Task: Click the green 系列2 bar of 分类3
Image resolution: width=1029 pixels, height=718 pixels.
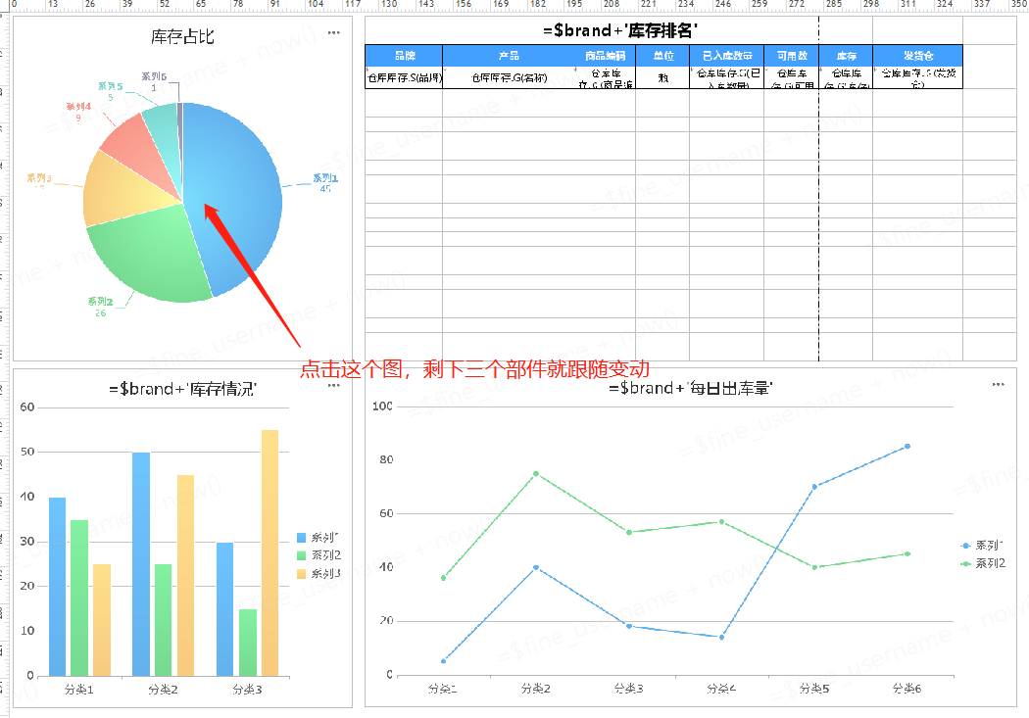Action: tap(247, 643)
